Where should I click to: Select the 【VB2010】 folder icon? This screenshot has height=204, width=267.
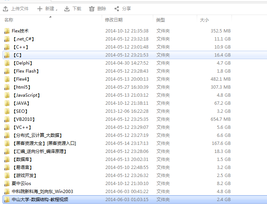pyautogui.click(x=7, y=119)
